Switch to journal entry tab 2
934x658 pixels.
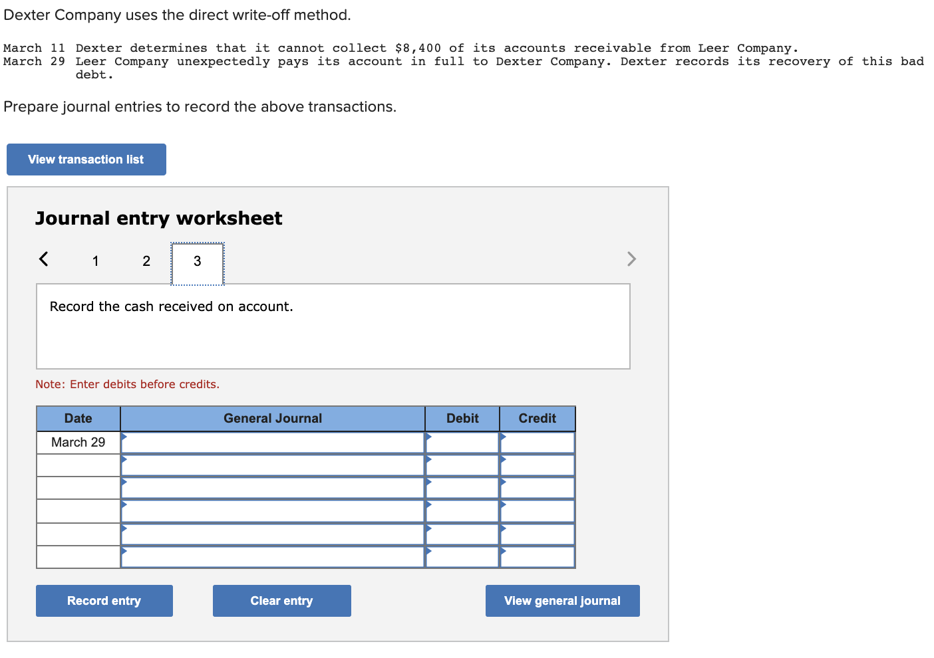click(146, 261)
